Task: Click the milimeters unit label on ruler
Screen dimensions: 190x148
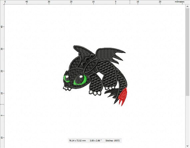Action: coord(179,2)
